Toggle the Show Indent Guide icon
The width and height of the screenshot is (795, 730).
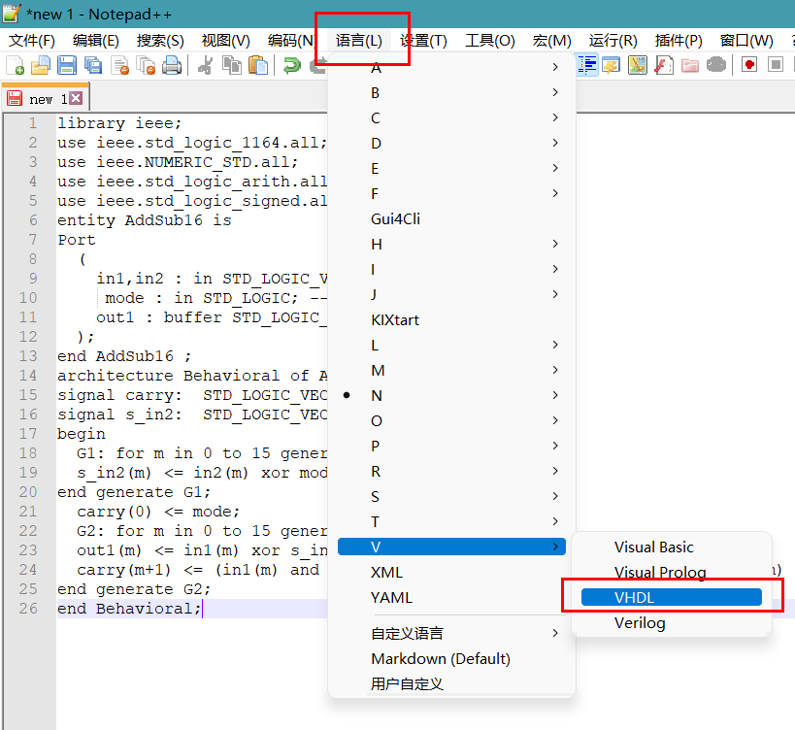(587, 65)
